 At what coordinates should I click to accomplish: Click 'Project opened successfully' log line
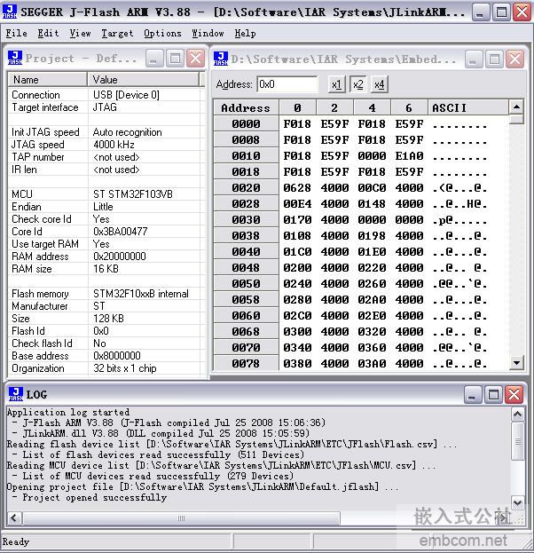(94, 498)
